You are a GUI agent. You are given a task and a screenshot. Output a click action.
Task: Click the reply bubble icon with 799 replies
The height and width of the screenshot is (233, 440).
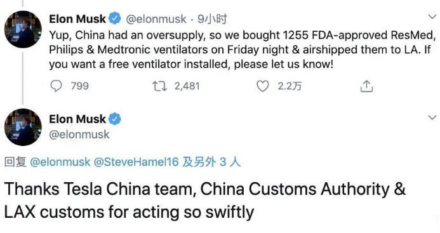point(56,86)
